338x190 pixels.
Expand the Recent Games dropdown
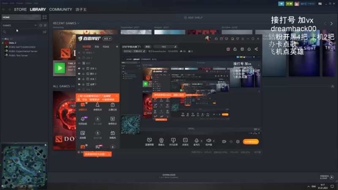click(x=78, y=23)
